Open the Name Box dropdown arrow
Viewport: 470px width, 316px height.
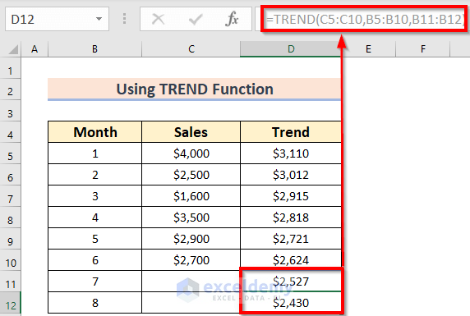pyautogui.click(x=99, y=19)
